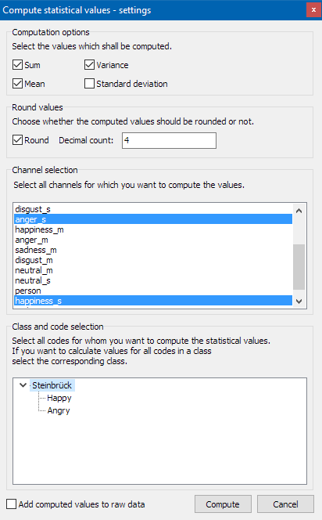The width and height of the screenshot is (322, 520).
Task: Close the settings dialog window
Action: 313,10
